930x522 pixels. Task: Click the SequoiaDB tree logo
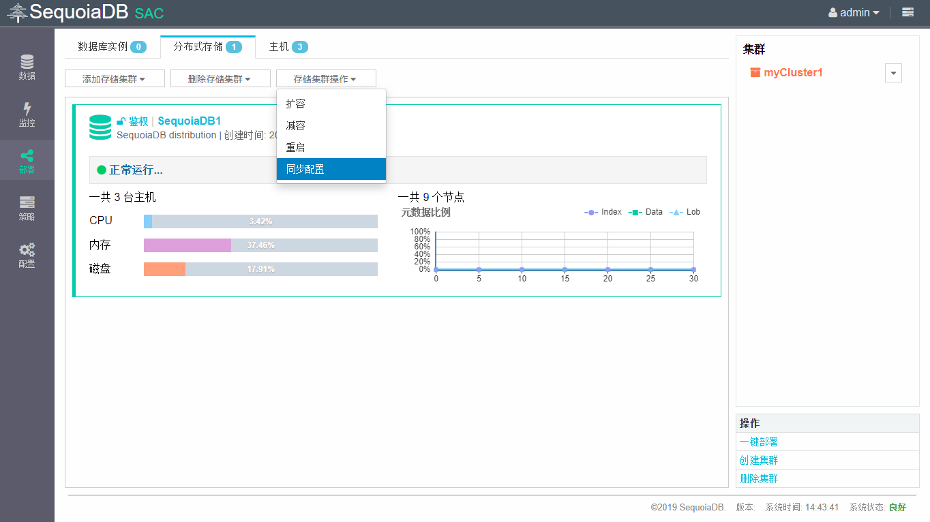17,12
